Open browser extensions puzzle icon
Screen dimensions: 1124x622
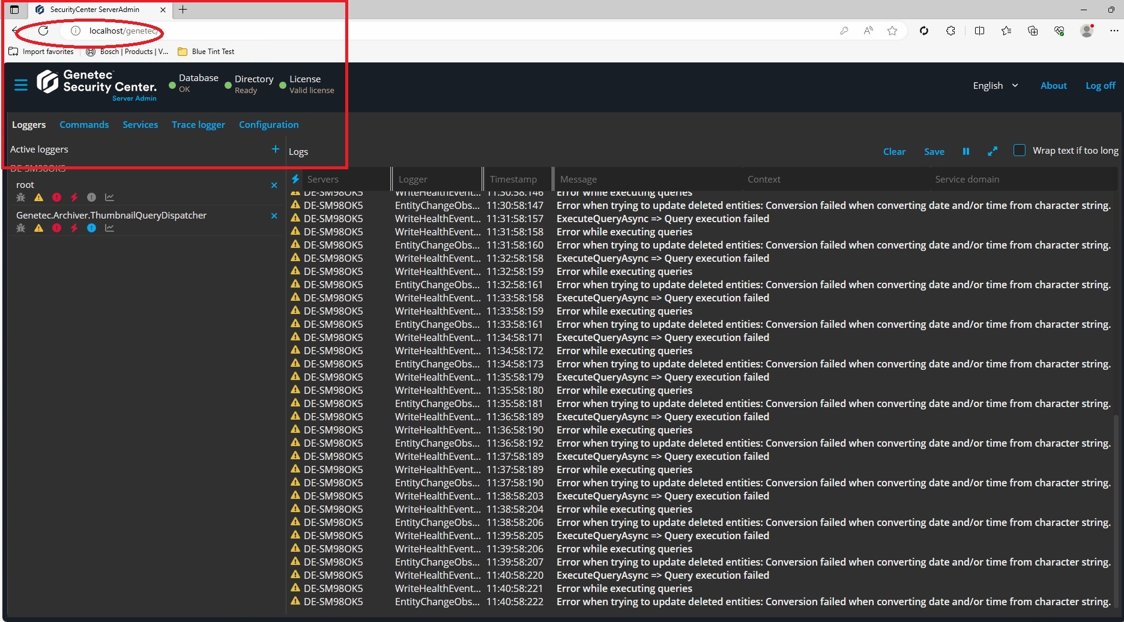[x=950, y=31]
